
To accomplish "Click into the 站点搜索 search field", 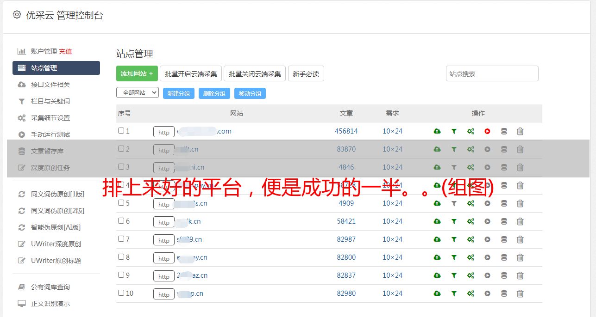I will tap(492, 73).
